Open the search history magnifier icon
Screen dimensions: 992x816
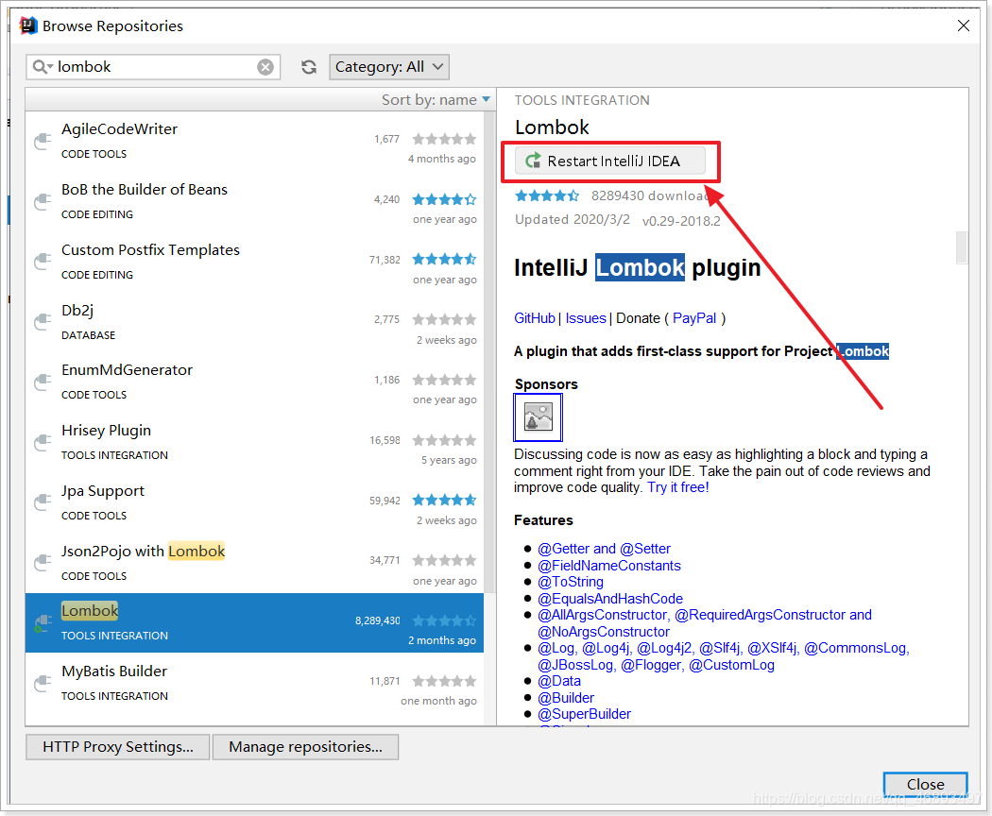[x=42, y=67]
